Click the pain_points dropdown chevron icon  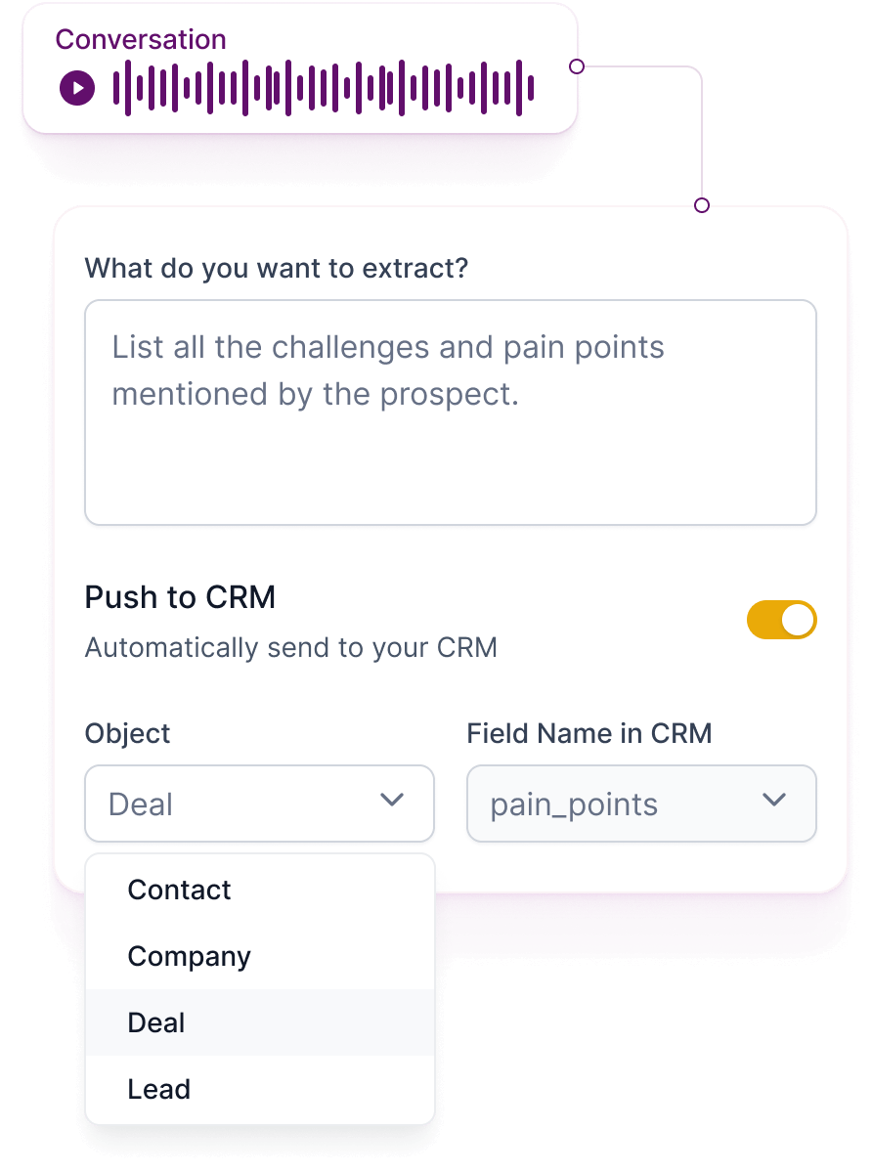click(773, 800)
